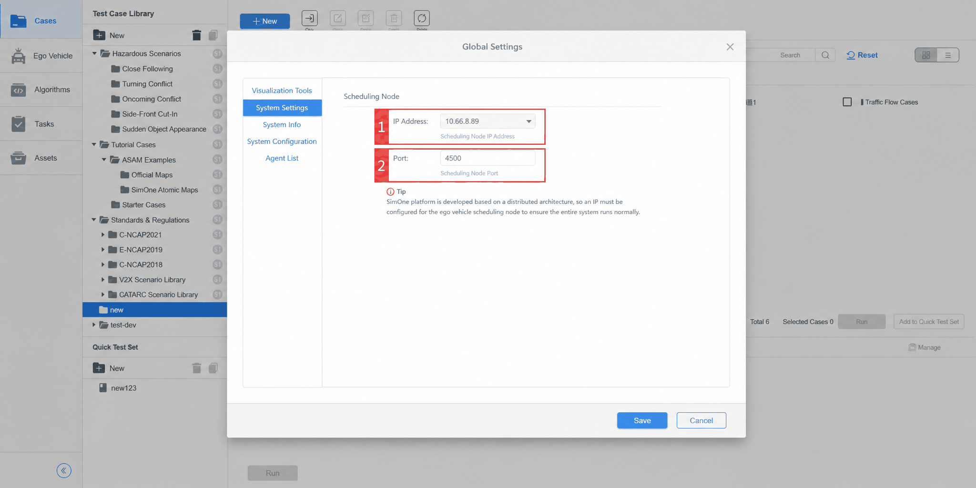This screenshot has width=976, height=488.
Task: Click the Run button at the bottom
Action: coord(273,473)
